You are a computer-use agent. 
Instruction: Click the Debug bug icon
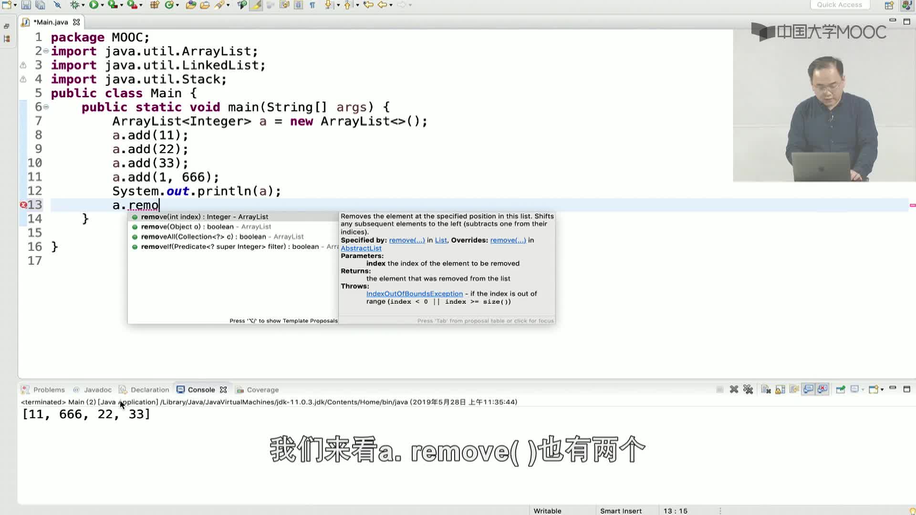75,5
